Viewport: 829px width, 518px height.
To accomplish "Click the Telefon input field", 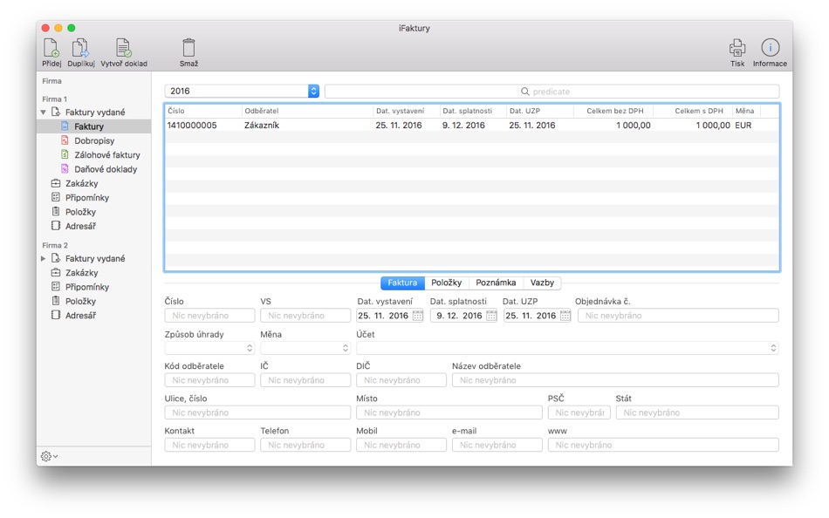I will click(305, 445).
